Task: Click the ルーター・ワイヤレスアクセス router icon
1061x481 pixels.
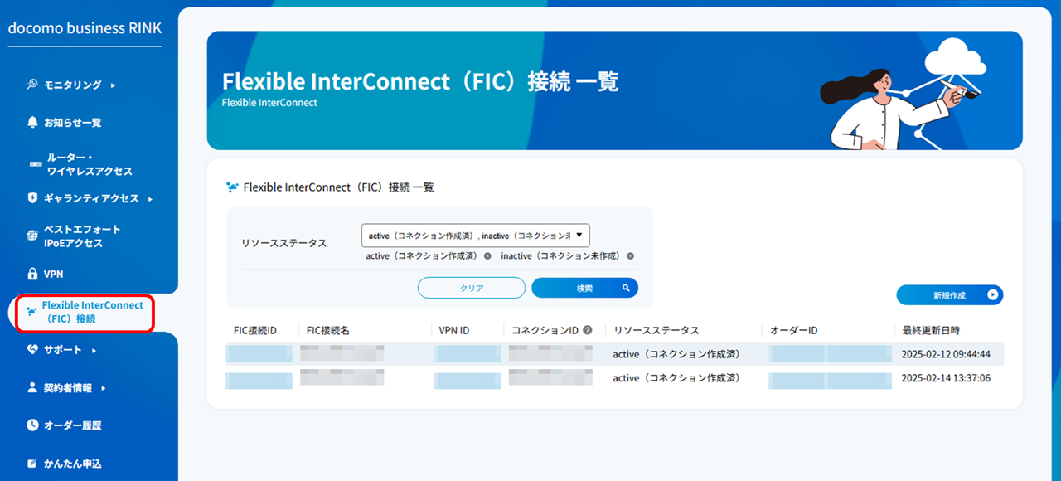Action: [35, 164]
